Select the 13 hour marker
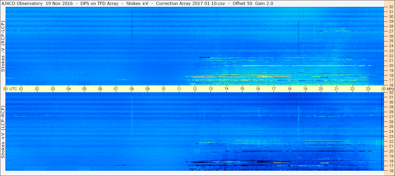The width and height of the screenshot is (395, 176). (211, 89)
